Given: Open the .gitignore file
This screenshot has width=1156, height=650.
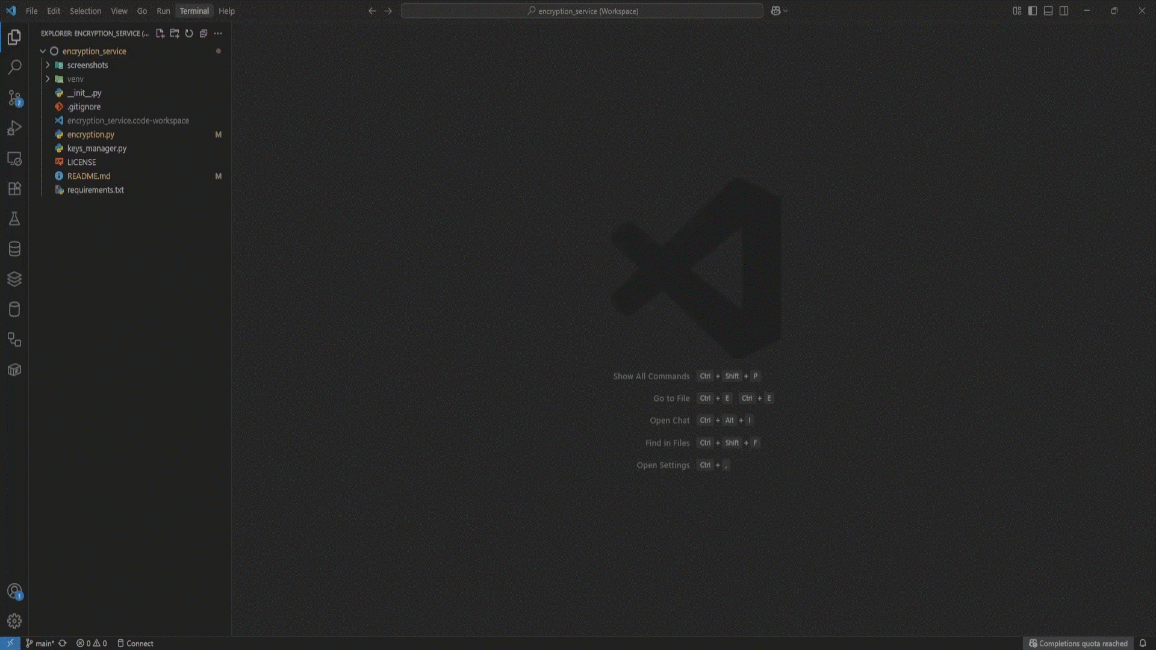Looking at the screenshot, I should [x=84, y=107].
